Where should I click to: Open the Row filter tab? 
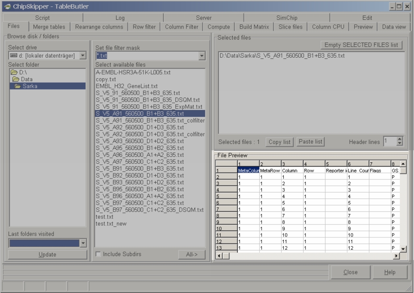click(144, 27)
